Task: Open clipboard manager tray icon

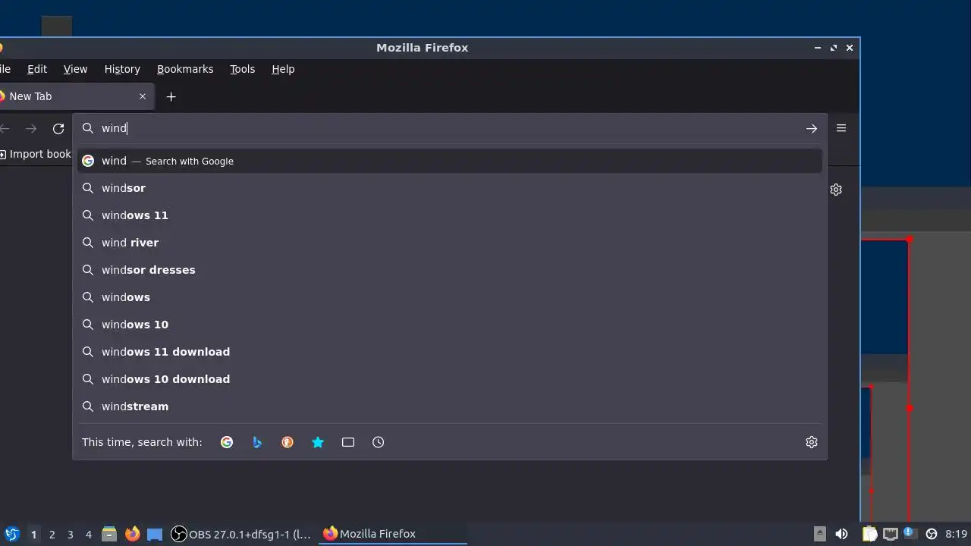Action: tap(869, 534)
